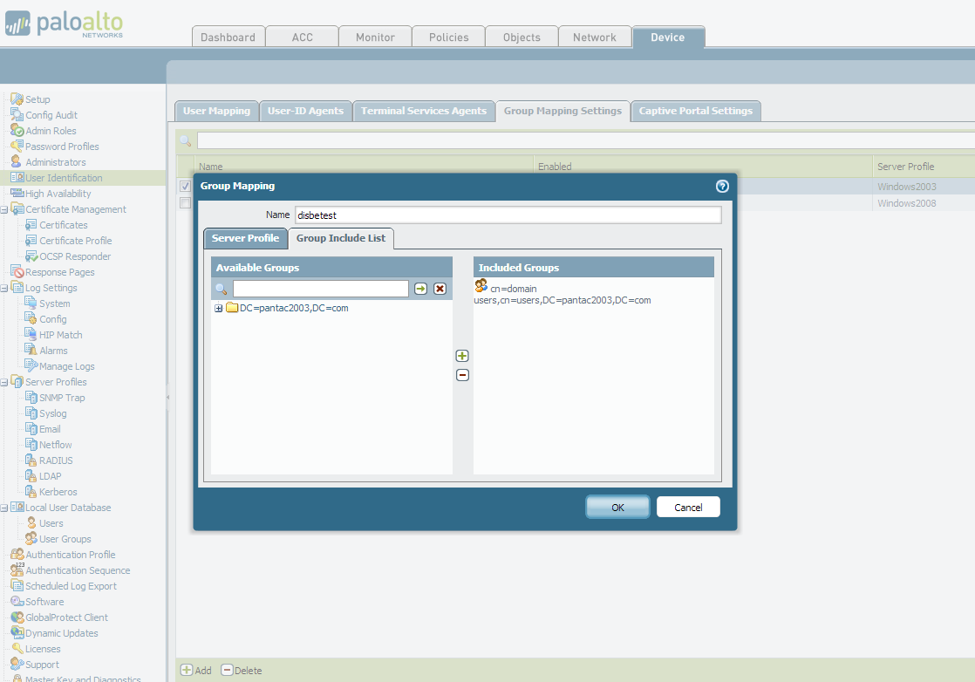Select the Group Include List tab

[x=341, y=238]
